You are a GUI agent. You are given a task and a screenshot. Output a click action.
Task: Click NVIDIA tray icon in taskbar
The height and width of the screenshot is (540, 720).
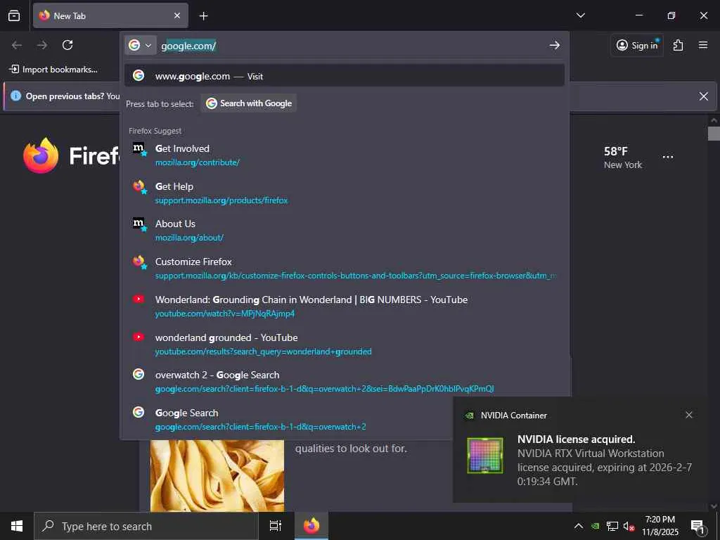[595, 526]
